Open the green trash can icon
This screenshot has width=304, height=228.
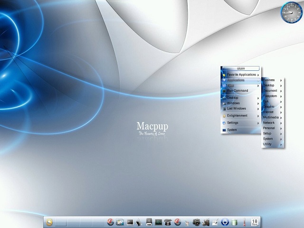click(235, 222)
